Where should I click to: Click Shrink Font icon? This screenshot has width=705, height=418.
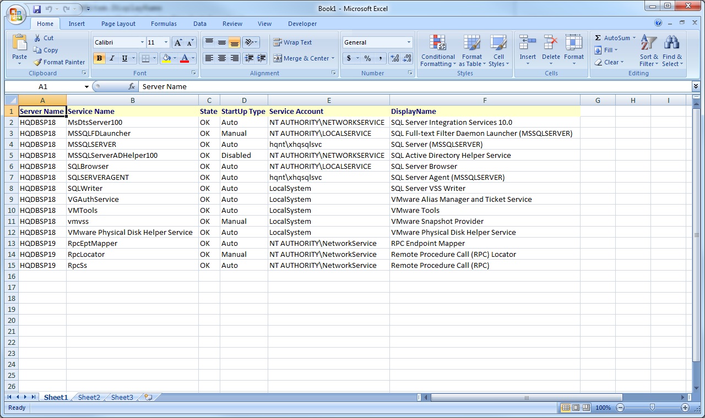click(x=190, y=42)
